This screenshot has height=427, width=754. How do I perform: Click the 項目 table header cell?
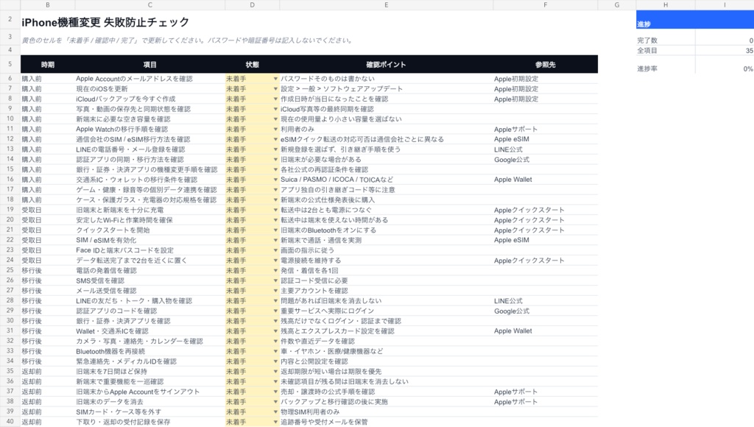(x=150, y=65)
